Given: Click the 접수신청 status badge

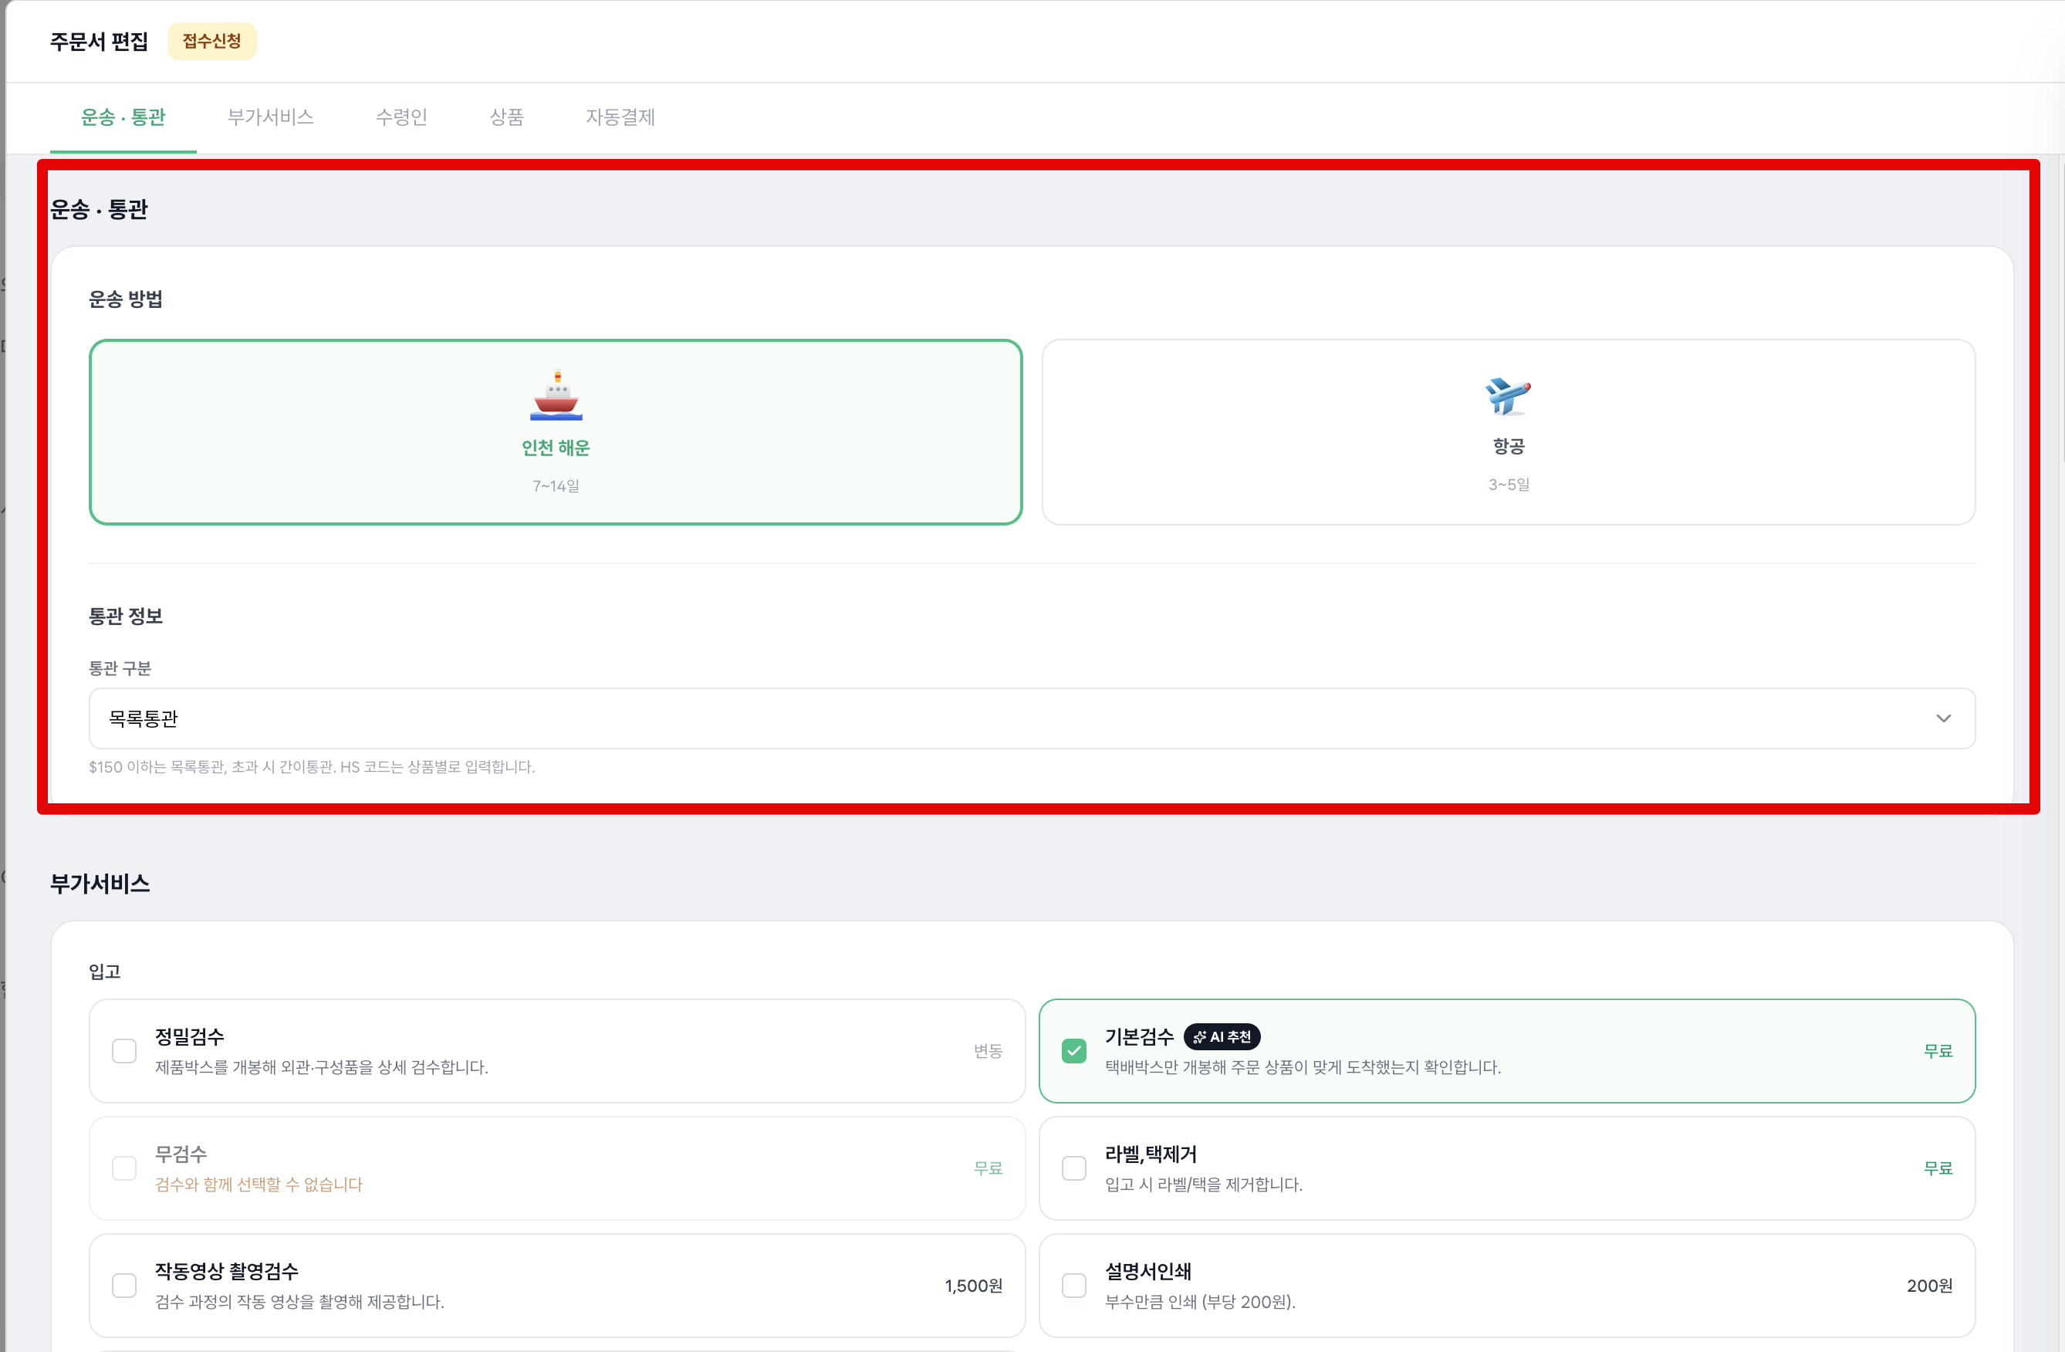Looking at the screenshot, I should pos(211,41).
